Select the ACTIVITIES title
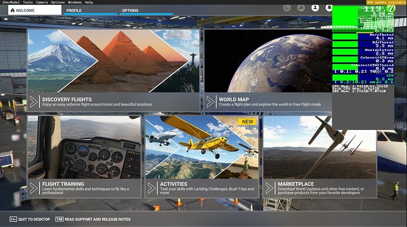This screenshot has width=407, height=227. (x=173, y=184)
